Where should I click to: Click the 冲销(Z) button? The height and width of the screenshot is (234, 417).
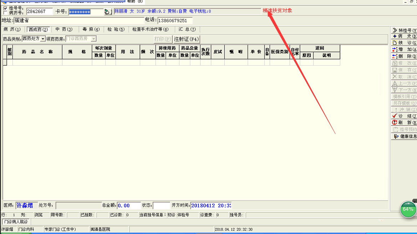404,109
